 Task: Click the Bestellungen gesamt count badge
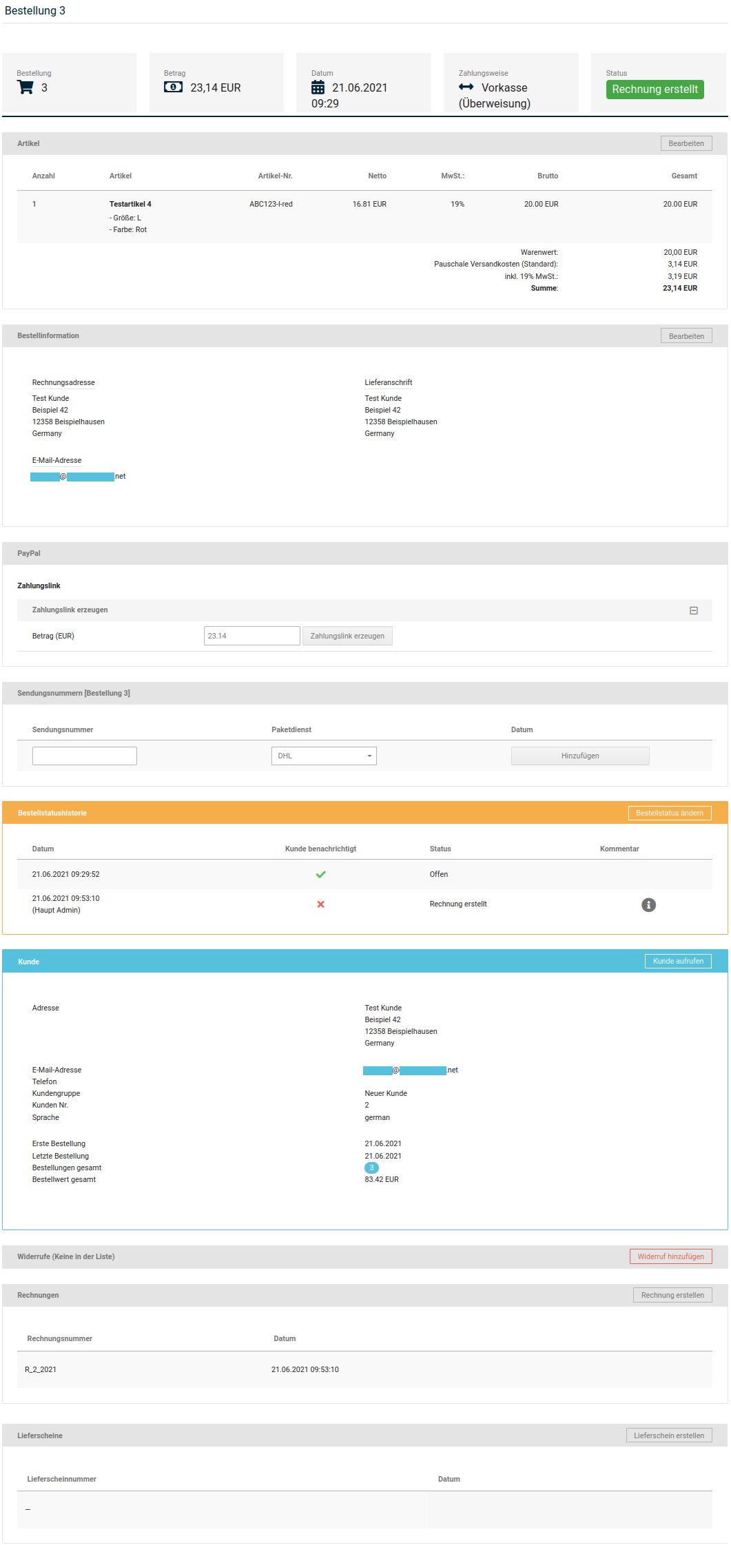(371, 1168)
